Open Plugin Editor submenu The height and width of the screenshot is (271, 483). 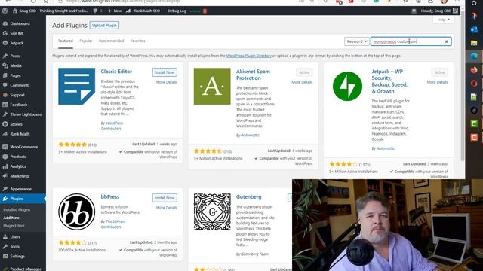[x=14, y=226]
